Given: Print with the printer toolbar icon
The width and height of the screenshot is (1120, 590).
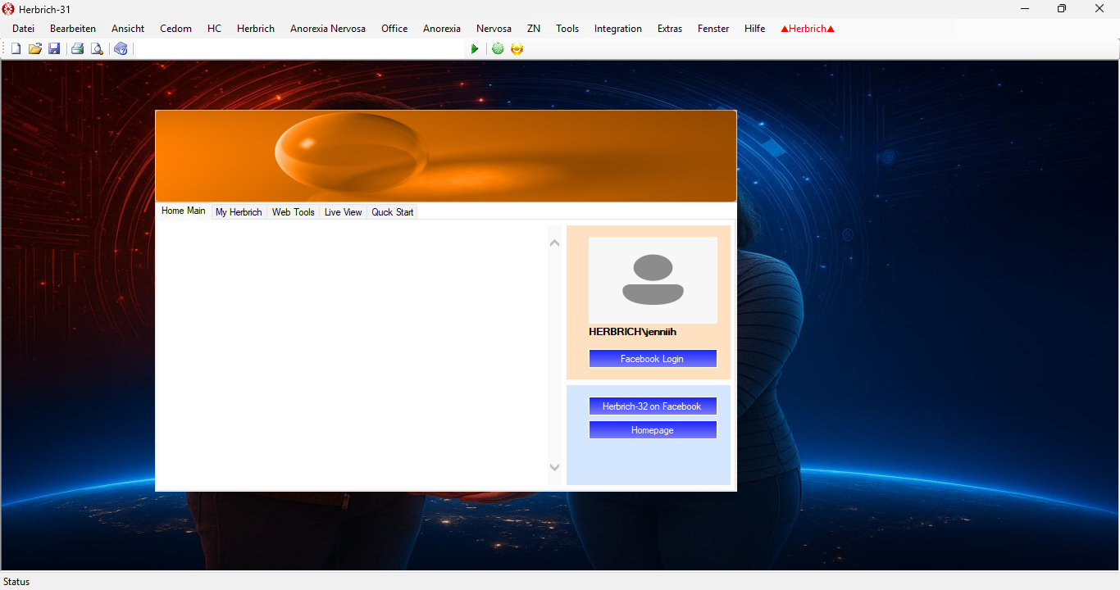Looking at the screenshot, I should coord(77,49).
